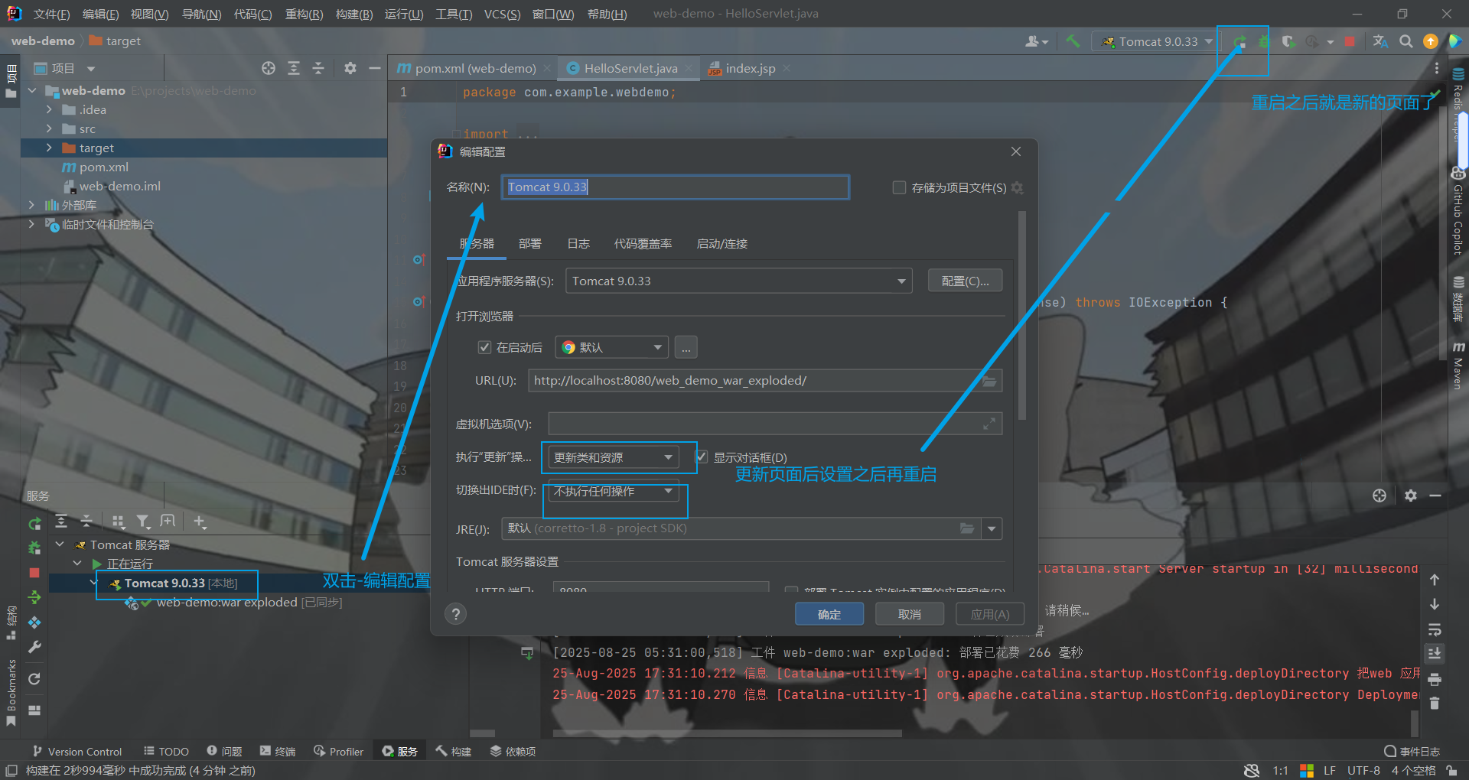Click the print icon beside the server log
Screen dimensions: 1469x780
[x=1435, y=679]
